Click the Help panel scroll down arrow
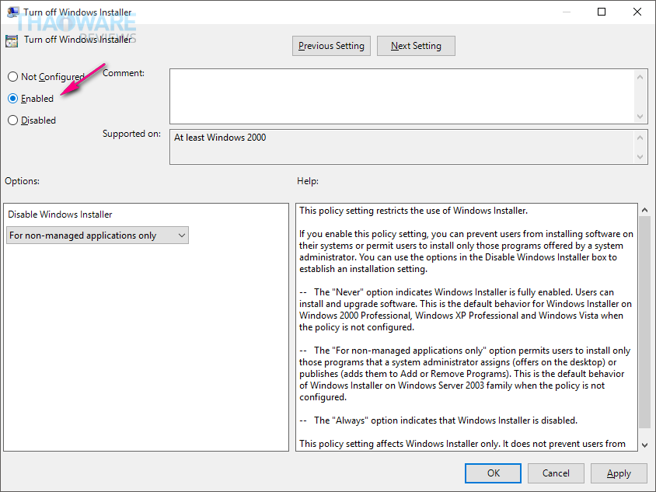Viewport: 656px width, 492px height. tap(644, 445)
